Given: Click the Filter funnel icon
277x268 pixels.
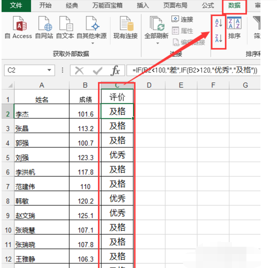Looking at the screenshot, I should 257,23.
